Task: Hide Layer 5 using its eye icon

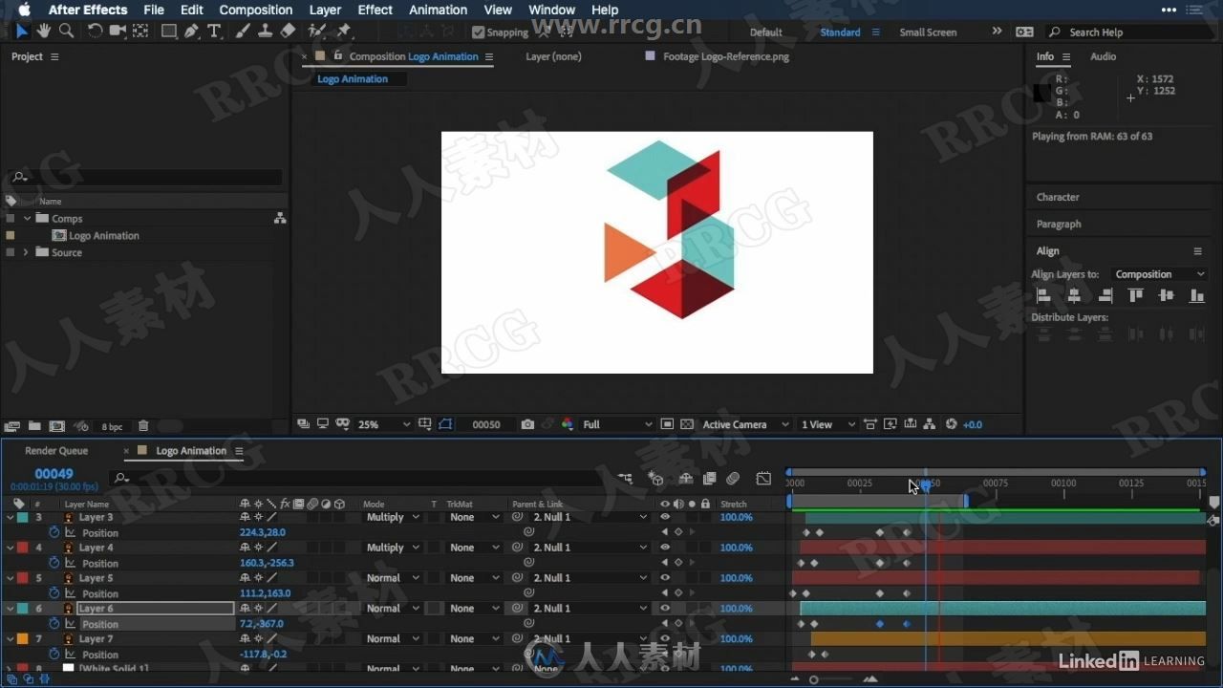Action: tap(665, 578)
